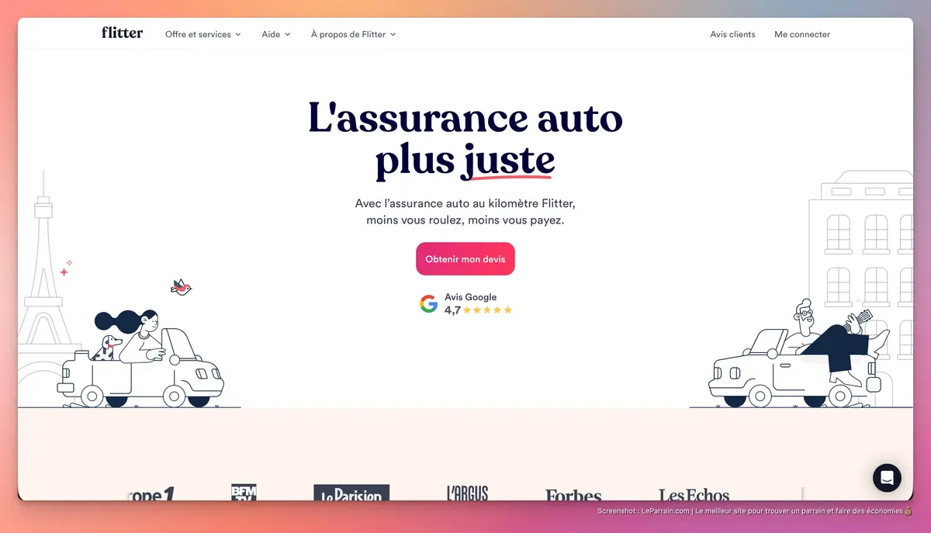Open the Avis Google rating link
This screenshot has height=533, width=931.
[465, 303]
